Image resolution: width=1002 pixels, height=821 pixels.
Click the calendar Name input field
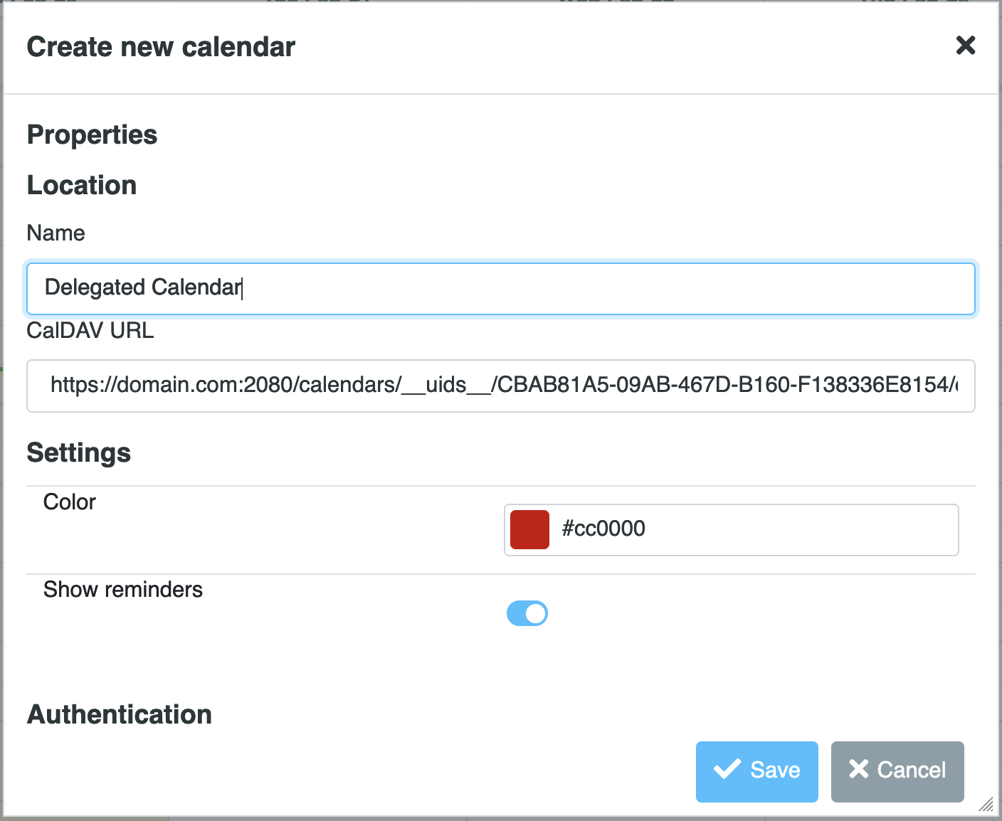tap(500, 288)
